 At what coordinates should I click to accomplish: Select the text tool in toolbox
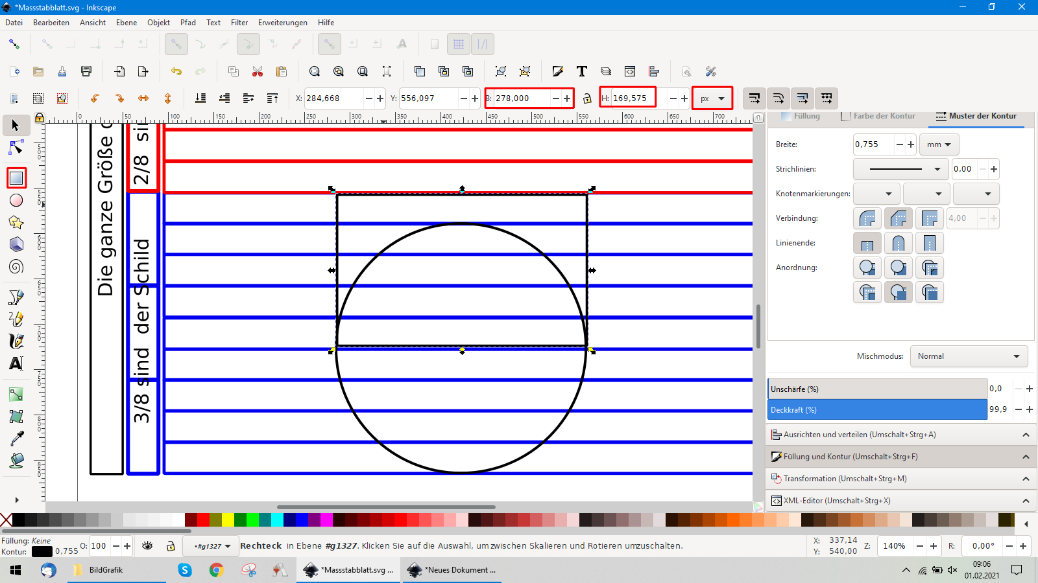click(16, 363)
